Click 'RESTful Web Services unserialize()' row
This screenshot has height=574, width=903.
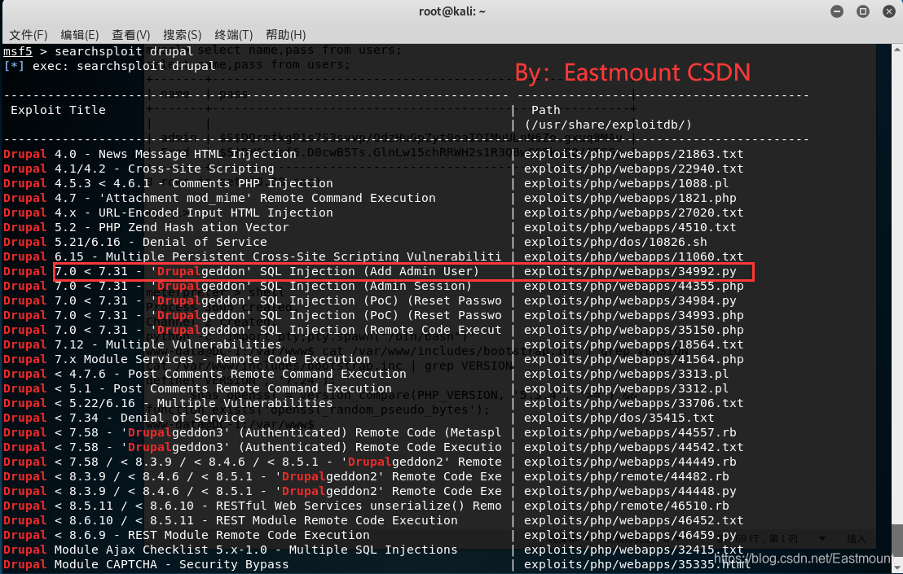(253, 506)
